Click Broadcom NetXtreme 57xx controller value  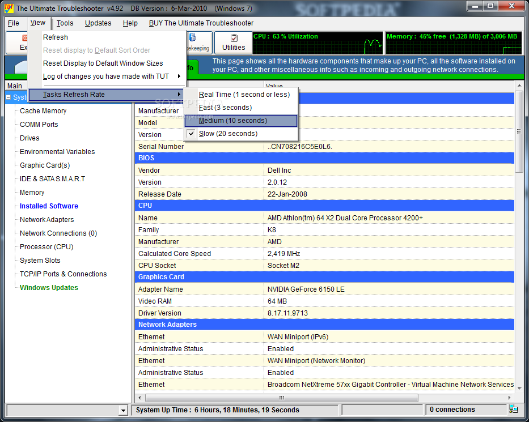point(390,384)
